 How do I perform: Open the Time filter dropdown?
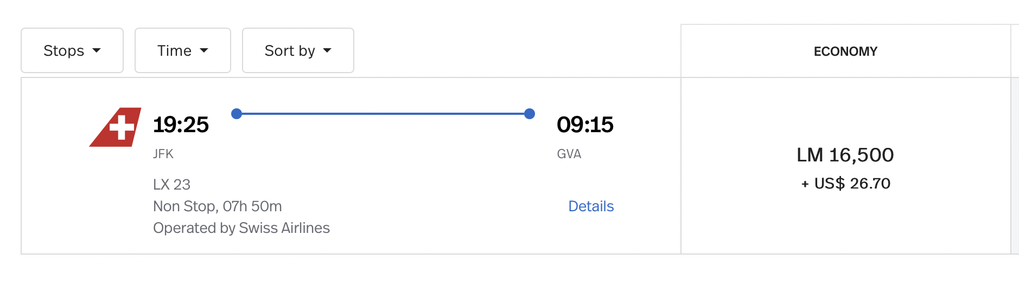point(183,50)
